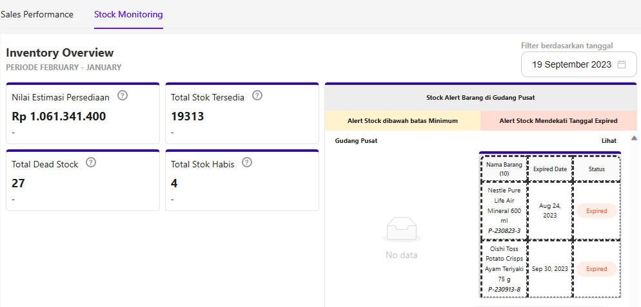Click the Expired Date column header
This screenshot has width=641, height=307.
pos(550,169)
